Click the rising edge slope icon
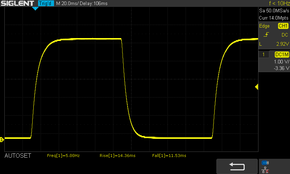The image size is (290, 174). coord(266,34)
